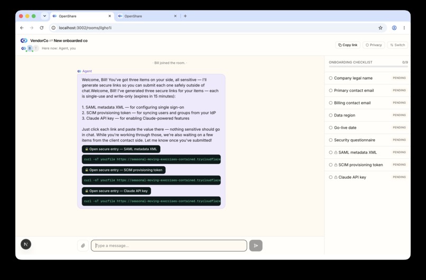
Task: Open secure entry for SAML metadata XML
Action: (121, 149)
